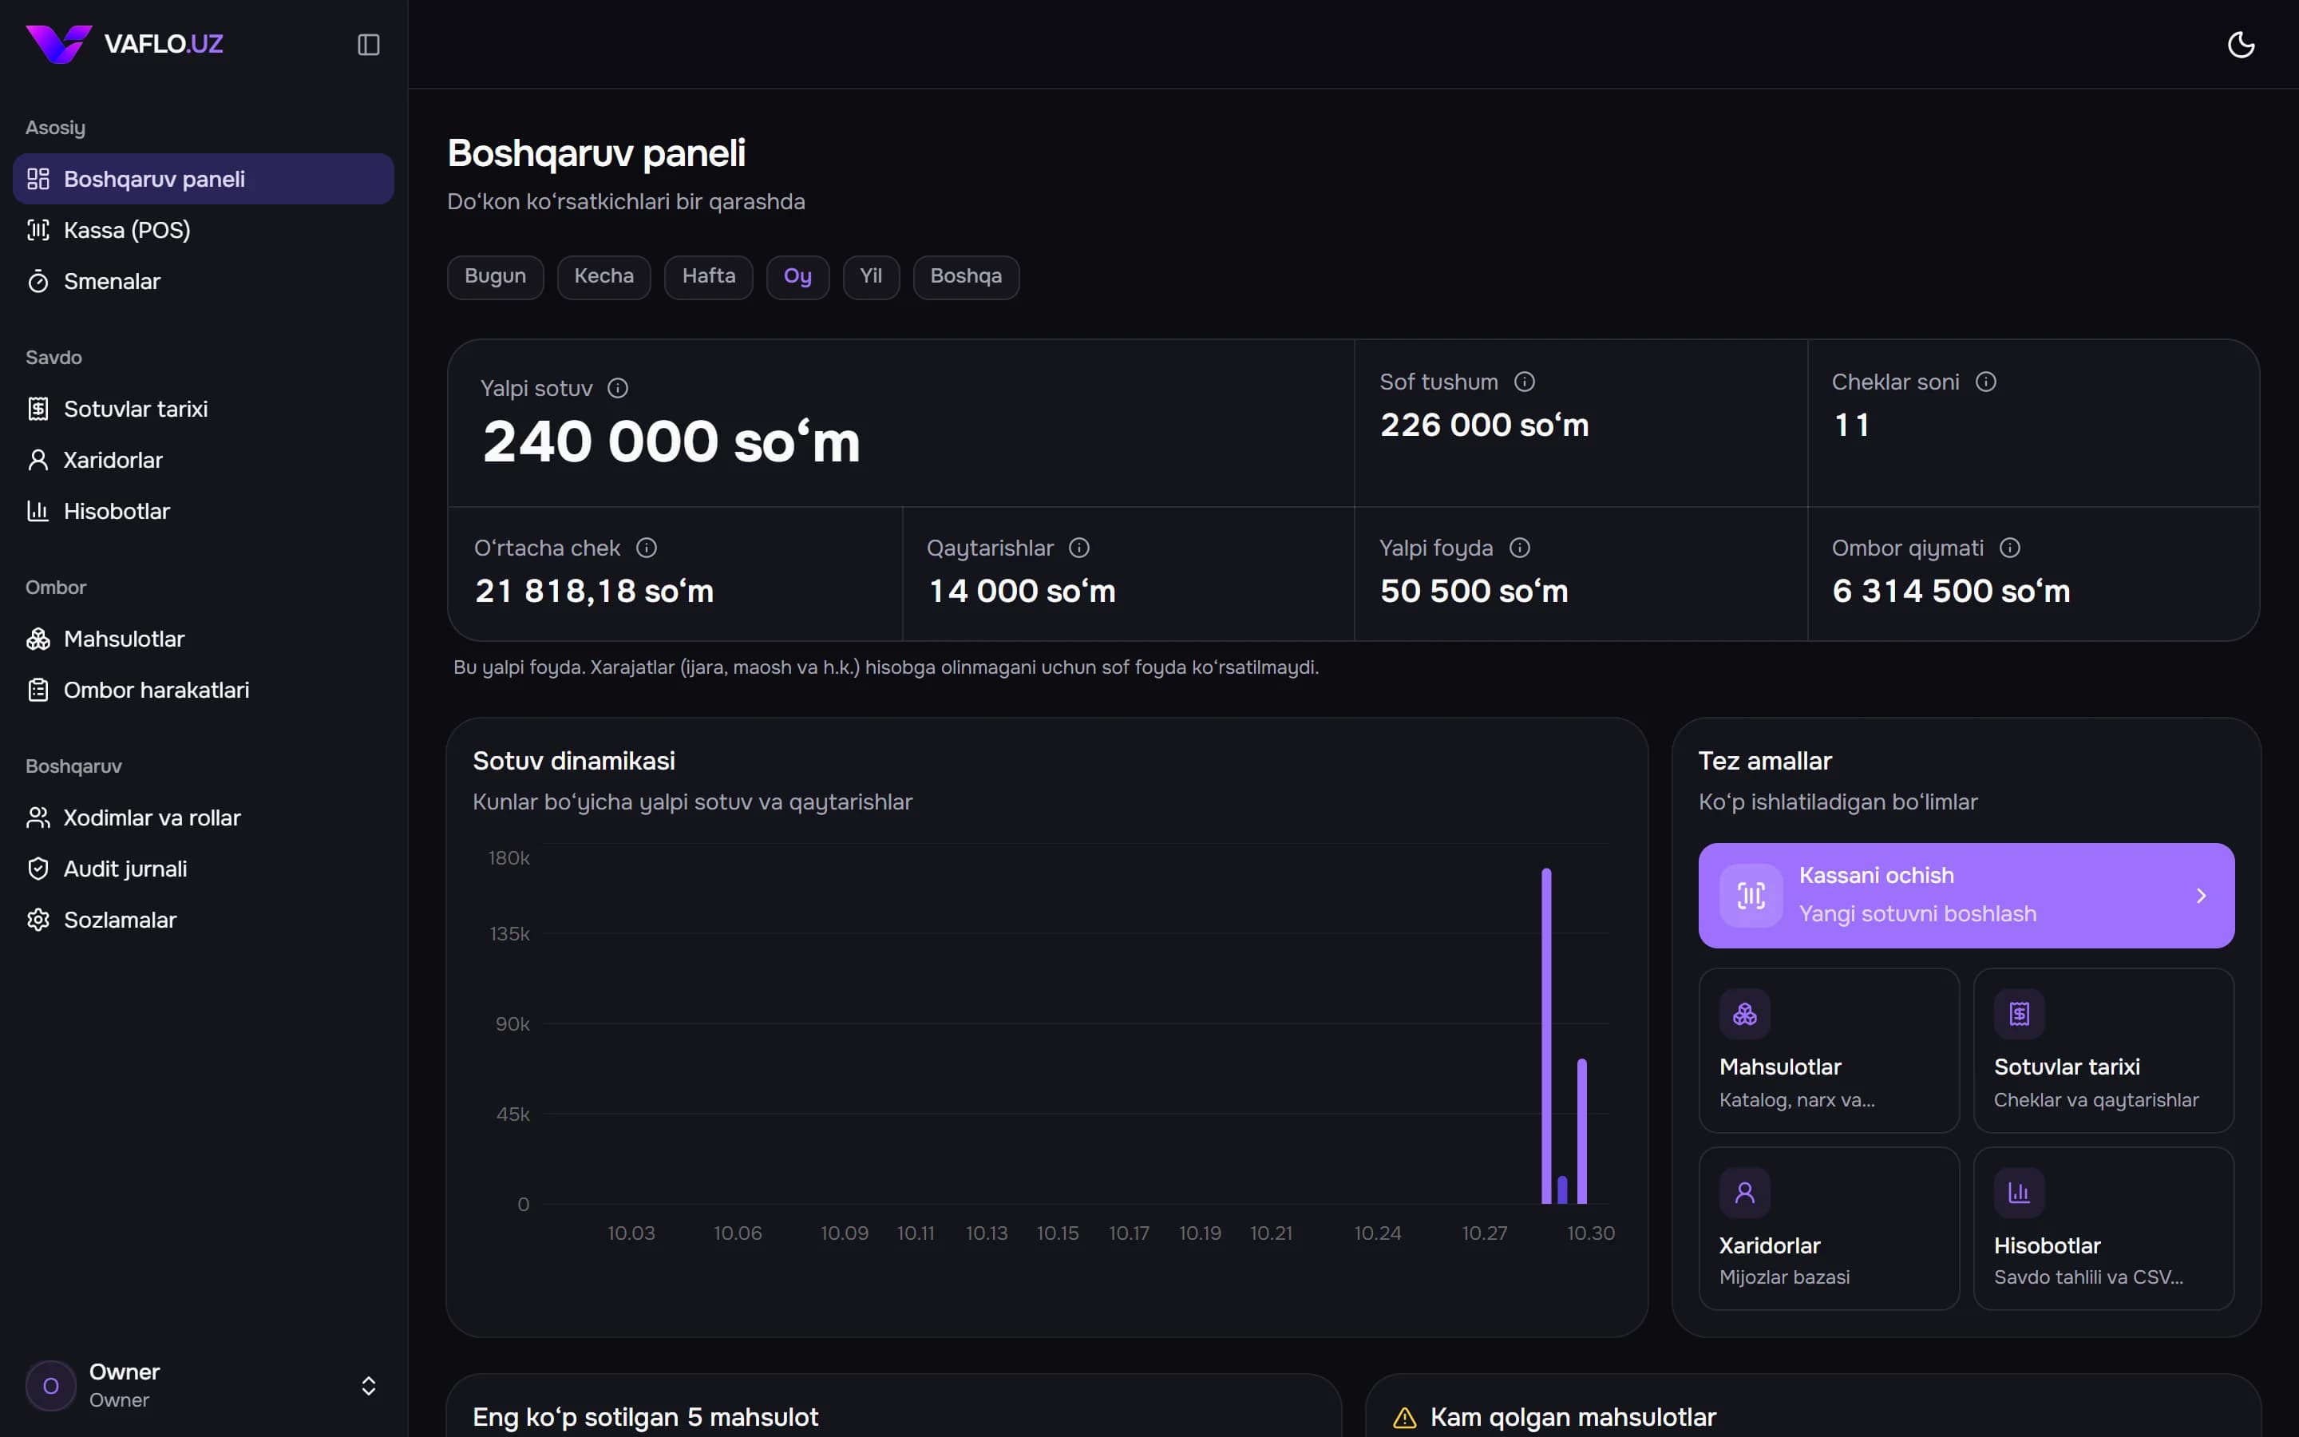Show info for O'rtacha chek
This screenshot has height=1437, width=2299.
tap(647, 548)
